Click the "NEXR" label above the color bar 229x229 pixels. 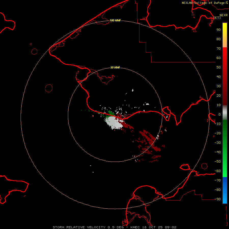point(224,15)
